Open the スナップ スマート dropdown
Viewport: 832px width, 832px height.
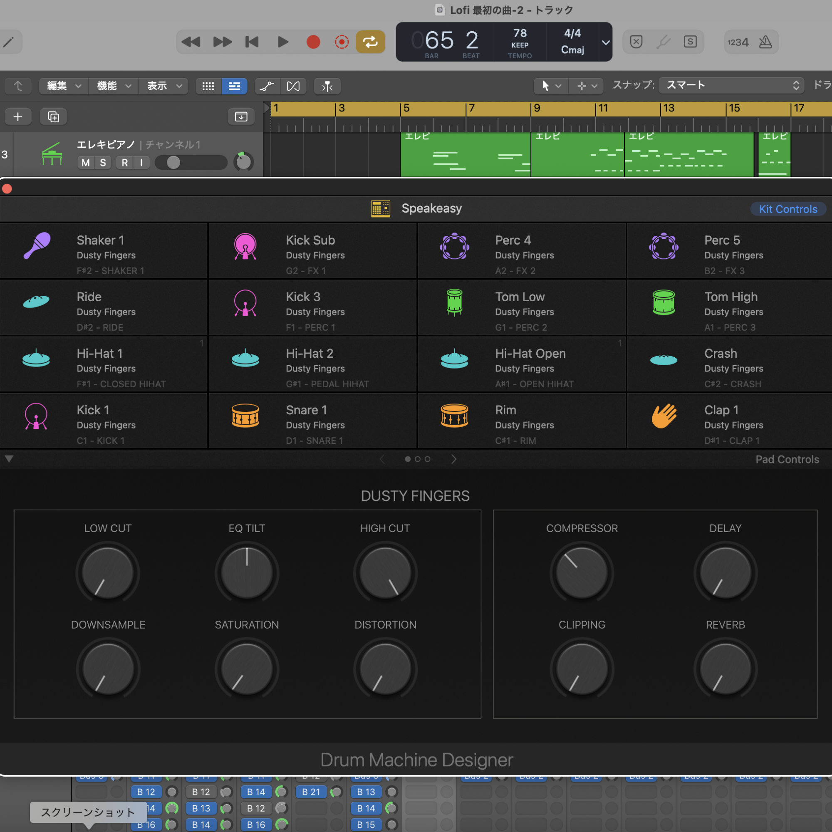[731, 85]
